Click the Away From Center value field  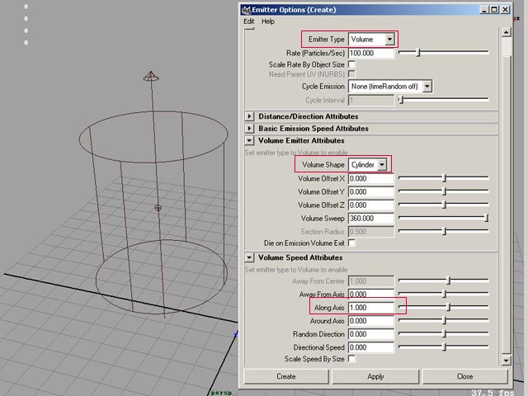(371, 281)
